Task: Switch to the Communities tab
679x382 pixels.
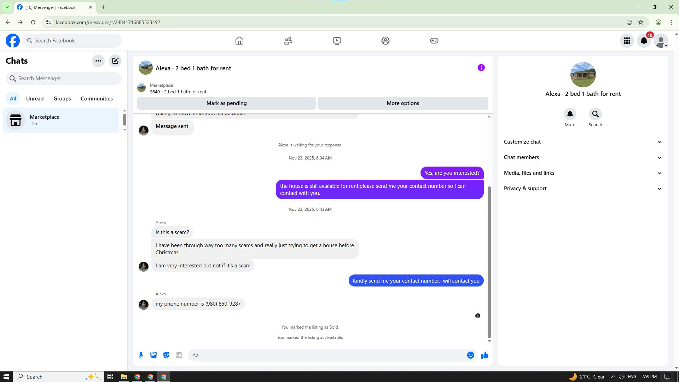Action: click(97, 99)
